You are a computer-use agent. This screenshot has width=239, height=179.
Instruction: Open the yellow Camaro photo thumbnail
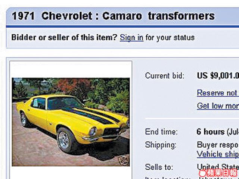pyautogui.click(x=71, y=122)
